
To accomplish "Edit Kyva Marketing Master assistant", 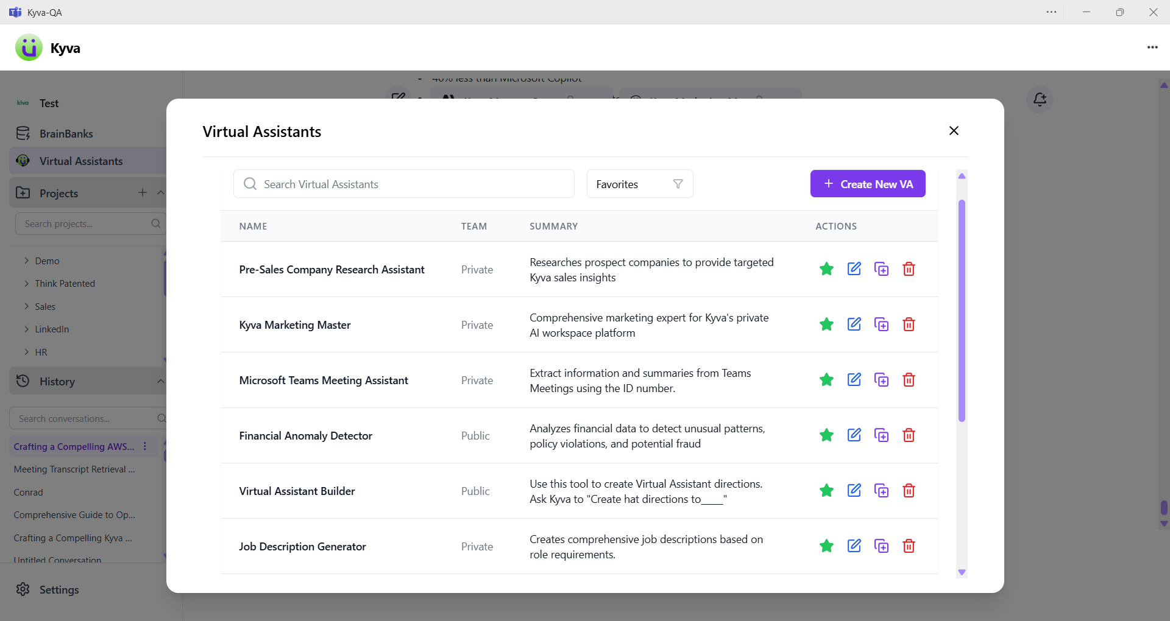I will click(854, 325).
